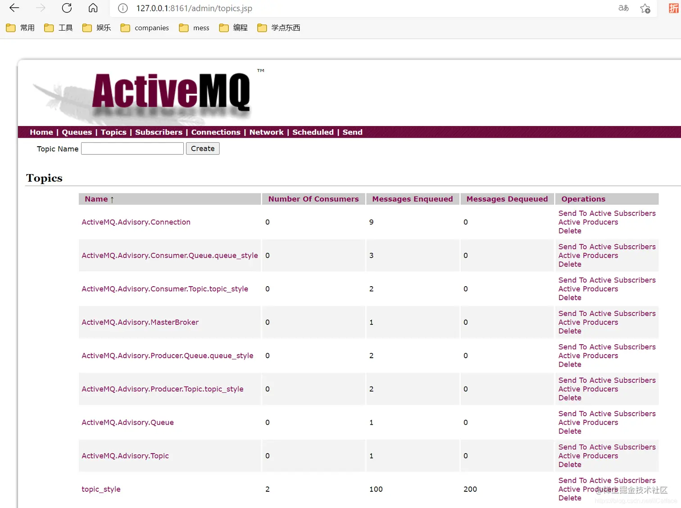Sort by Messages Dequeued column
The width and height of the screenshot is (681, 508).
507,199
